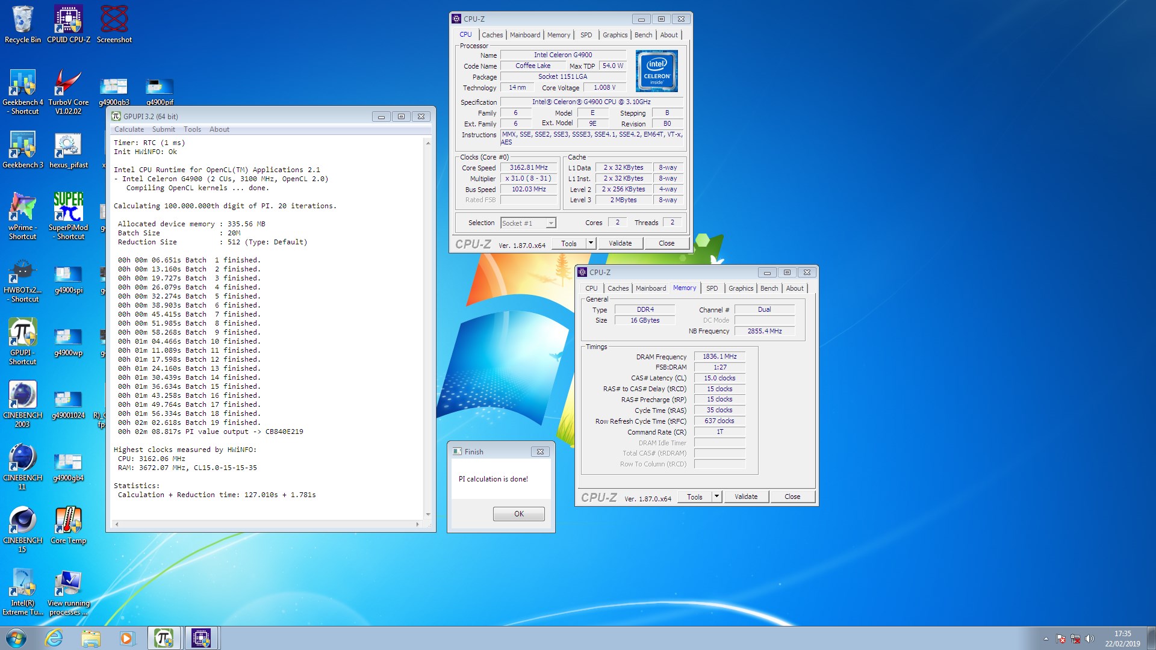The height and width of the screenshot is (650, 1156).
Task: Close the Finish dialog with X
Action: (540, 451)
